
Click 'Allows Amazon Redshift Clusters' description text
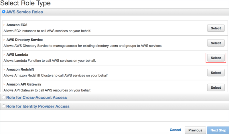(x=56, y=75)
